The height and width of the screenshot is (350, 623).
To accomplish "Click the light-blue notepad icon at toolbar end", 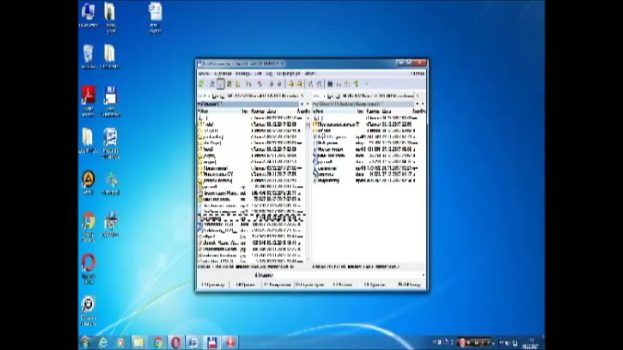I will point(366,84).
